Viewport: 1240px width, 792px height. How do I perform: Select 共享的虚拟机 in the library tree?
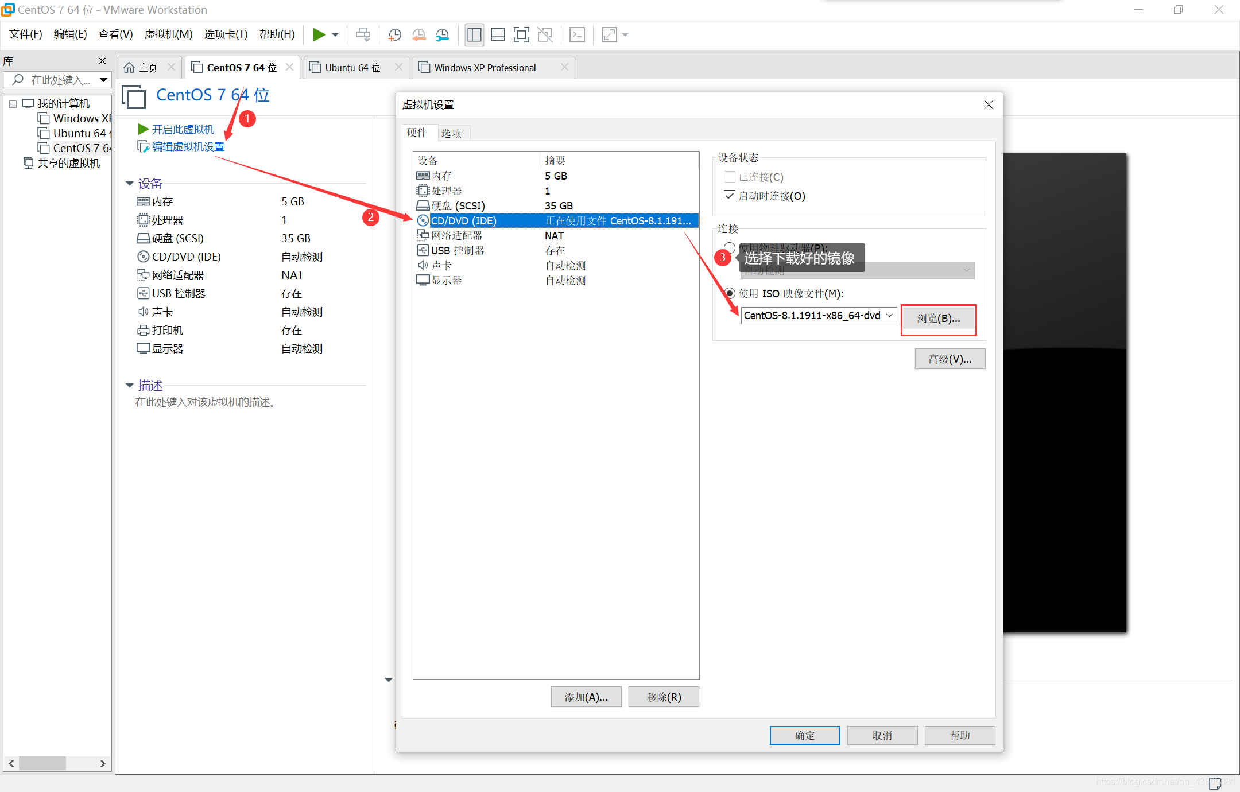(62, 163)
